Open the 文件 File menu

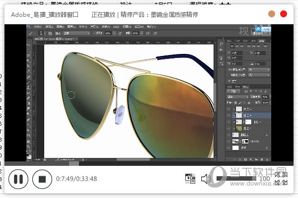click(38, 27)
